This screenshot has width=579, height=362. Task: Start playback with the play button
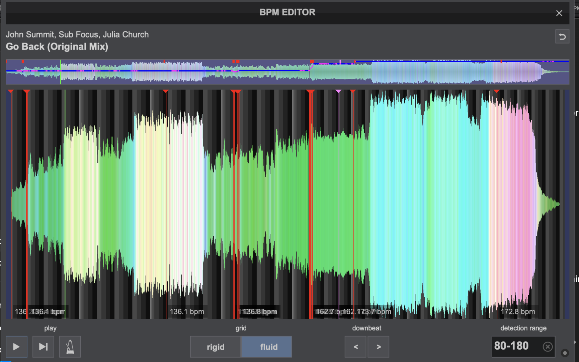click(16, 347)
